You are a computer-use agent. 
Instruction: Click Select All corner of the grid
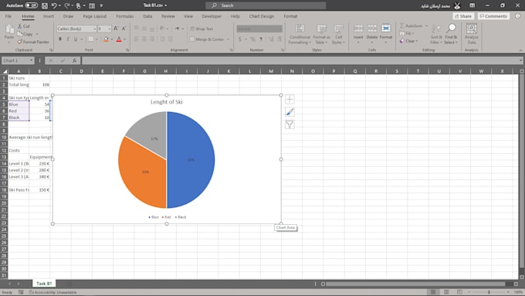(x=5, y=71)
